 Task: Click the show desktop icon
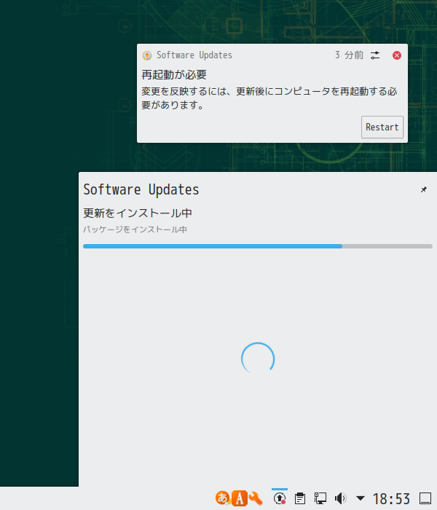(x=425, y=498)
